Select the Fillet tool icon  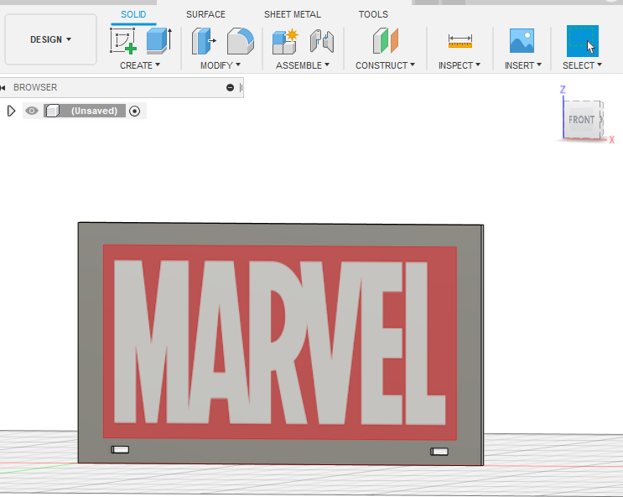[241, 41]
